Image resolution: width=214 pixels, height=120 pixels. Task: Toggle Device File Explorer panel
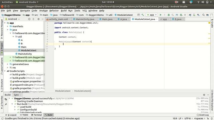212,100
